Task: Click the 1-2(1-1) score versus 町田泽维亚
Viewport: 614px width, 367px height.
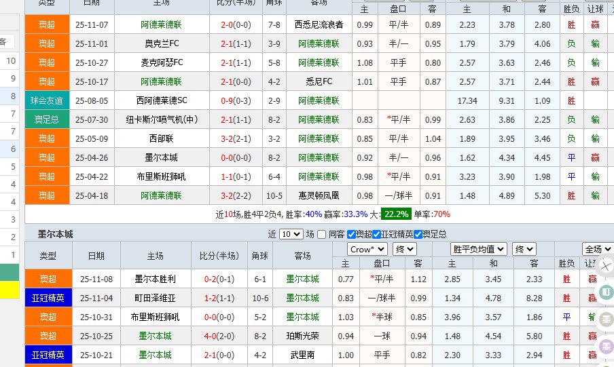Action: [219, 298]
